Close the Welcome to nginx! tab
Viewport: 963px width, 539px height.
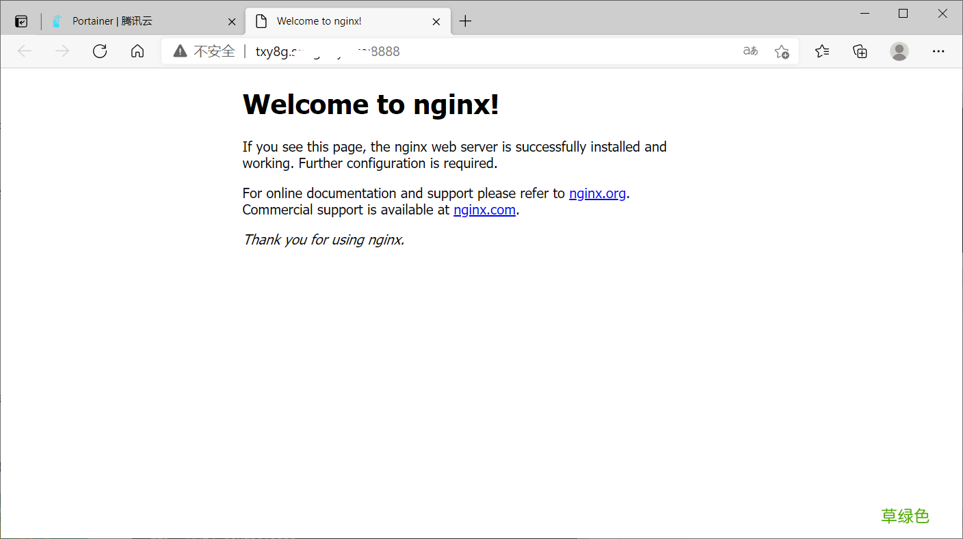[x=436, y=22]
